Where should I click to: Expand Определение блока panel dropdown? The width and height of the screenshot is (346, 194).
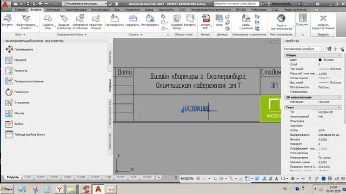tap(71, 34)
